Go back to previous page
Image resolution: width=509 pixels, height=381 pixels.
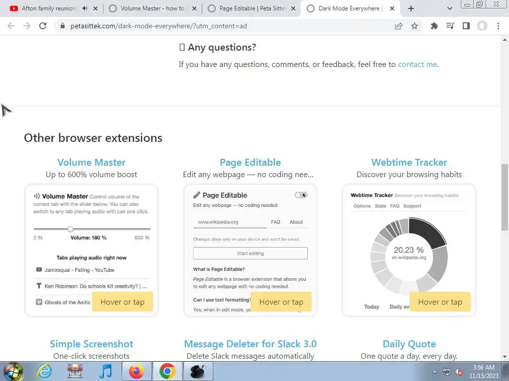click(x=11, y=26)
